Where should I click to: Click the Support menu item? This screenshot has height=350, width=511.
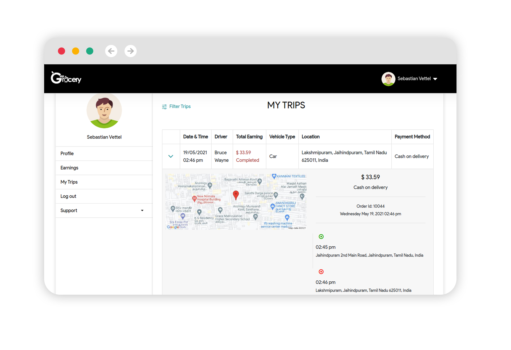[x=104, y=210]
